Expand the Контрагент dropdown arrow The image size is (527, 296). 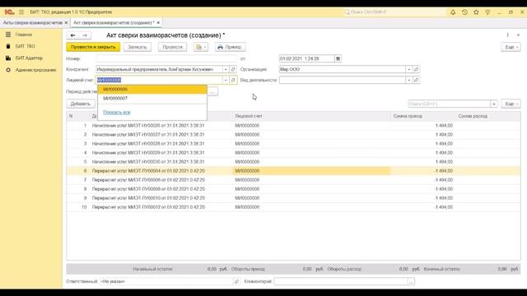tap(226, 69)
